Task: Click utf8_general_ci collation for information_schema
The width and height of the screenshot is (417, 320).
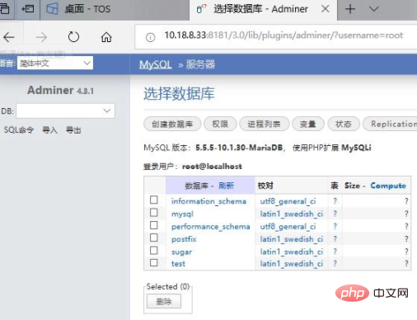Action: point(288,201)
